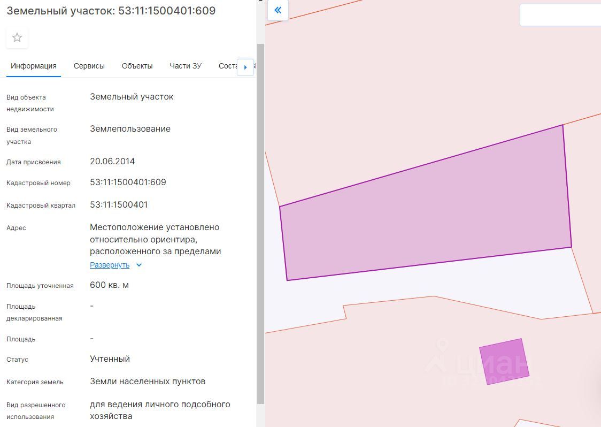Screen dimensions: 601x427
Task: Click heading Земельный участок: 53:11:1500401:609
Action: point(111,11)
